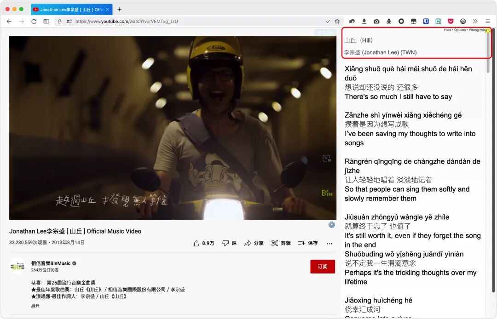Viewport: 497px width, 319px height.
Task: Click the panda face extension icon
Action: pyautogui.click(x=463, y=21)
